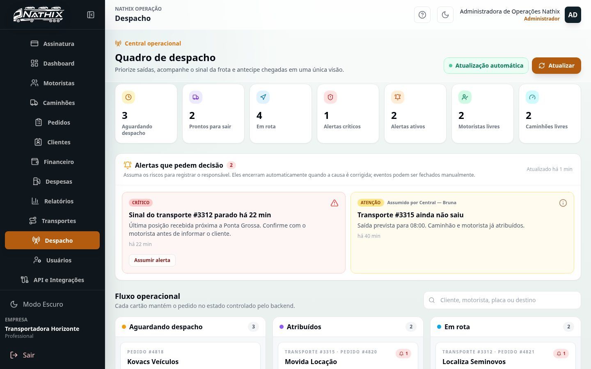Click the navigation arrow icon on Em rota card

[263, 97]
